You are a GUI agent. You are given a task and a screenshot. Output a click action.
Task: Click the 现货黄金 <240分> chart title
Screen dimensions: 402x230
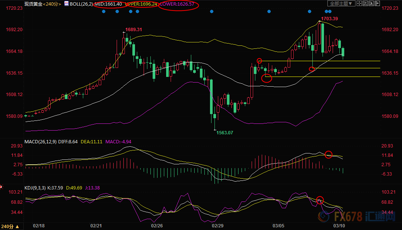41,4
